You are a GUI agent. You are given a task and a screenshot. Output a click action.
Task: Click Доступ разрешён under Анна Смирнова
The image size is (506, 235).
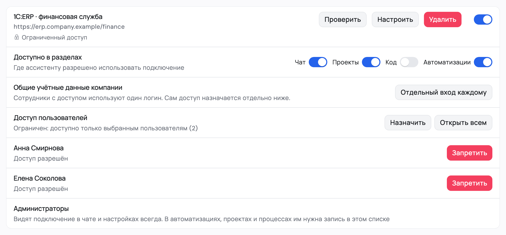pyautogui.click(x=41, y=159)
